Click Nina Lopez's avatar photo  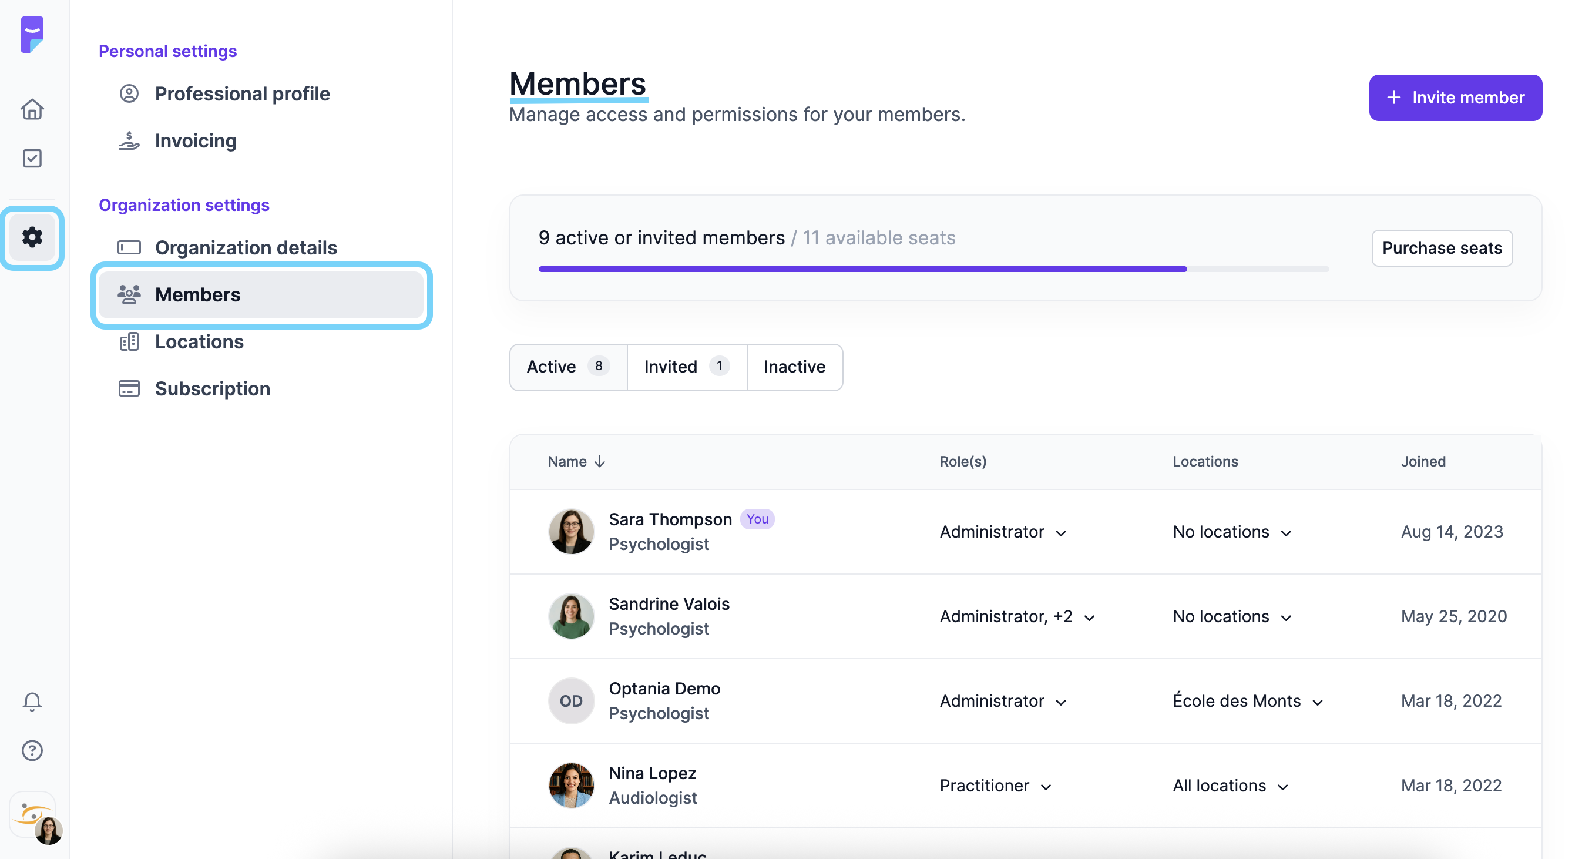570,786
